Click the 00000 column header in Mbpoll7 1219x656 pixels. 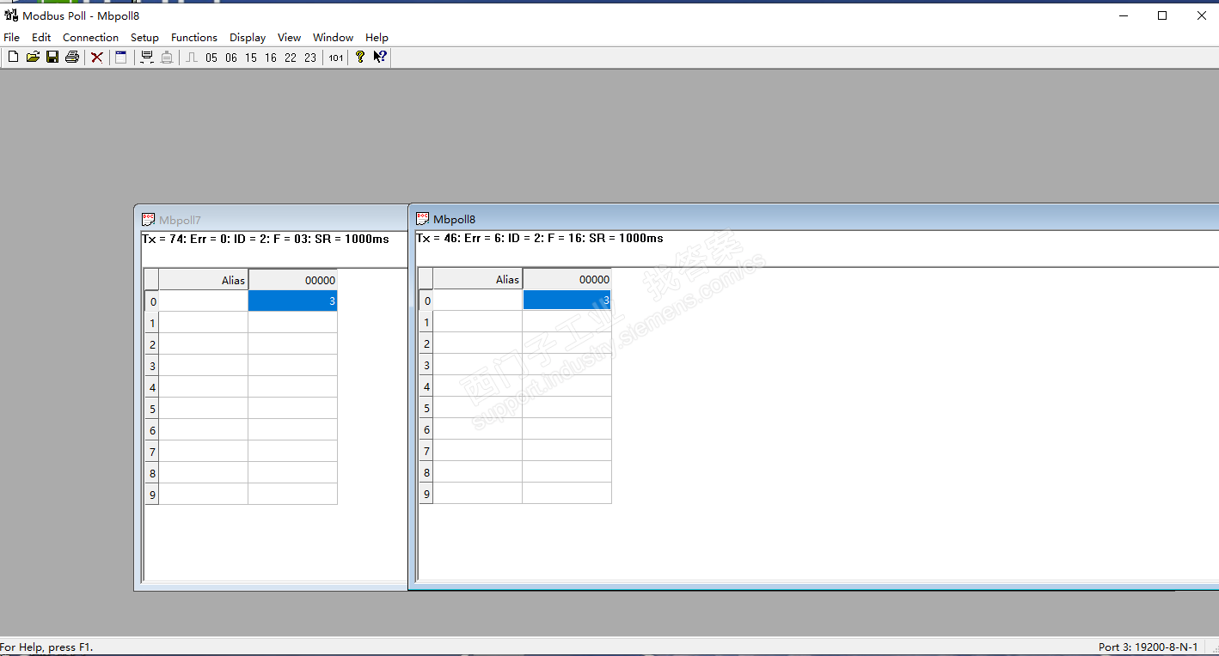coord(292,280)
